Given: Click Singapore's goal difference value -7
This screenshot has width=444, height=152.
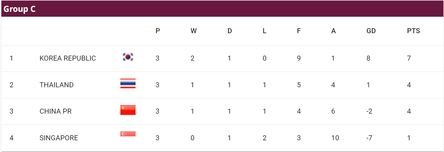Looking at the screenshot, I should [369, 138].
